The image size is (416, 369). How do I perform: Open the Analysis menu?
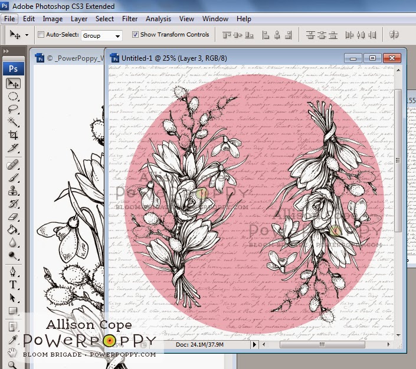(x=158, y=19)
